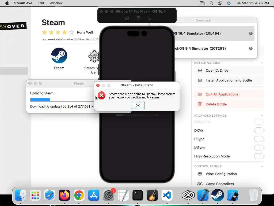
Task: Click the four-star Steam rating
Action: (x=58, y=32)
